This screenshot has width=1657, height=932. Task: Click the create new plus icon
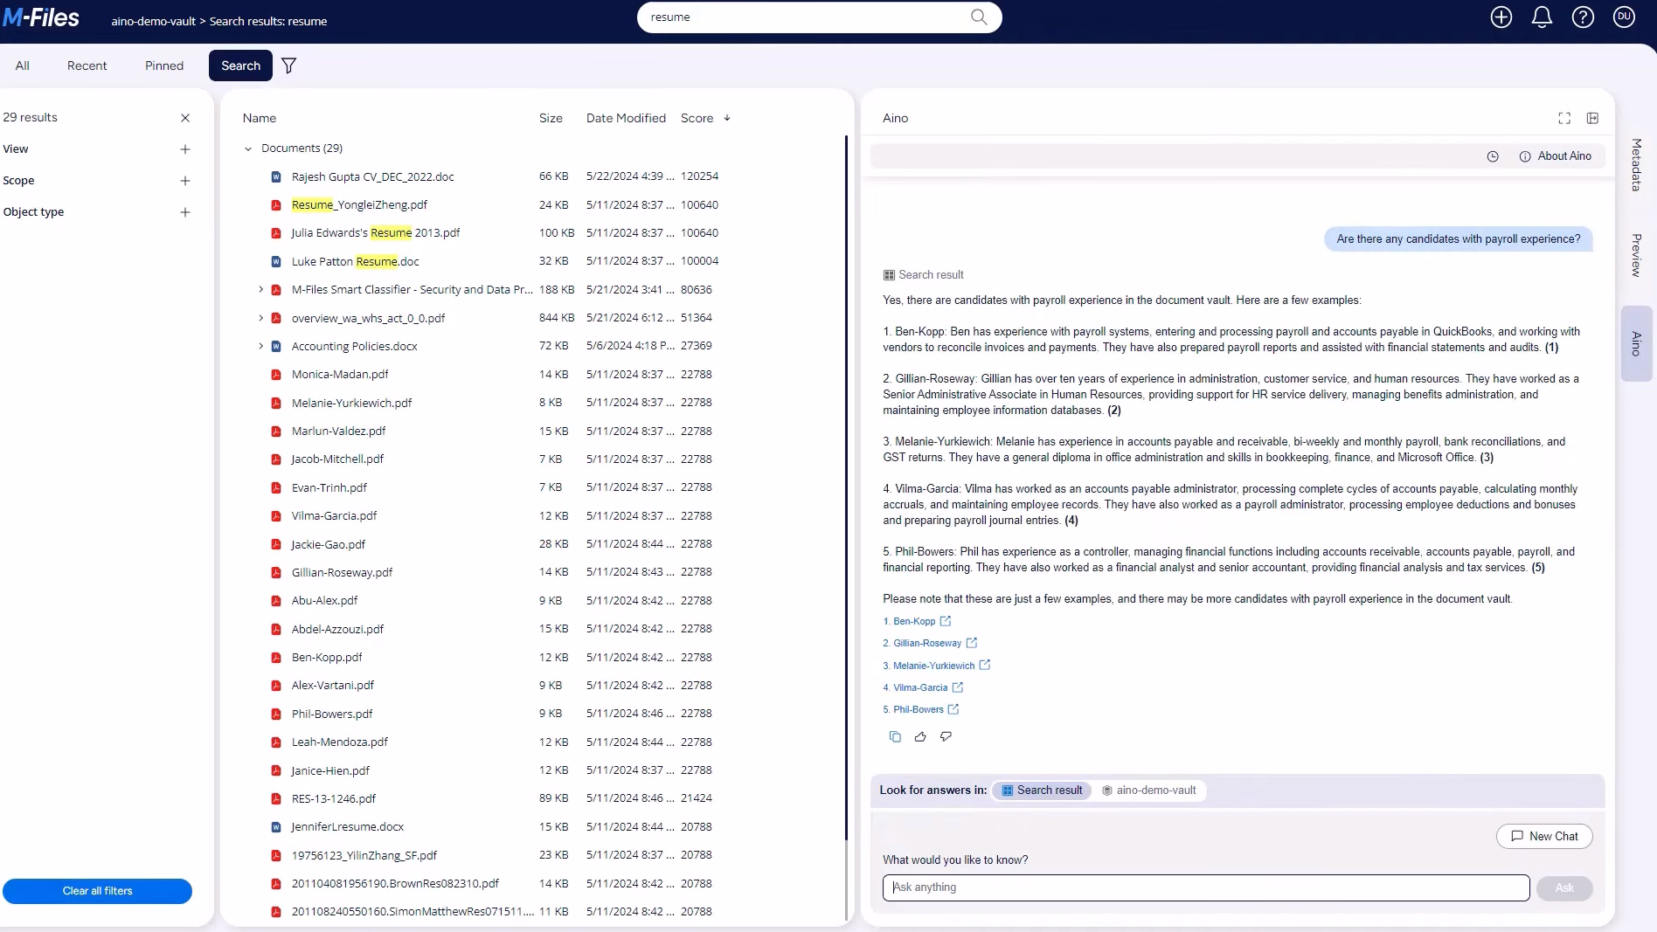tap(1501, 17)
